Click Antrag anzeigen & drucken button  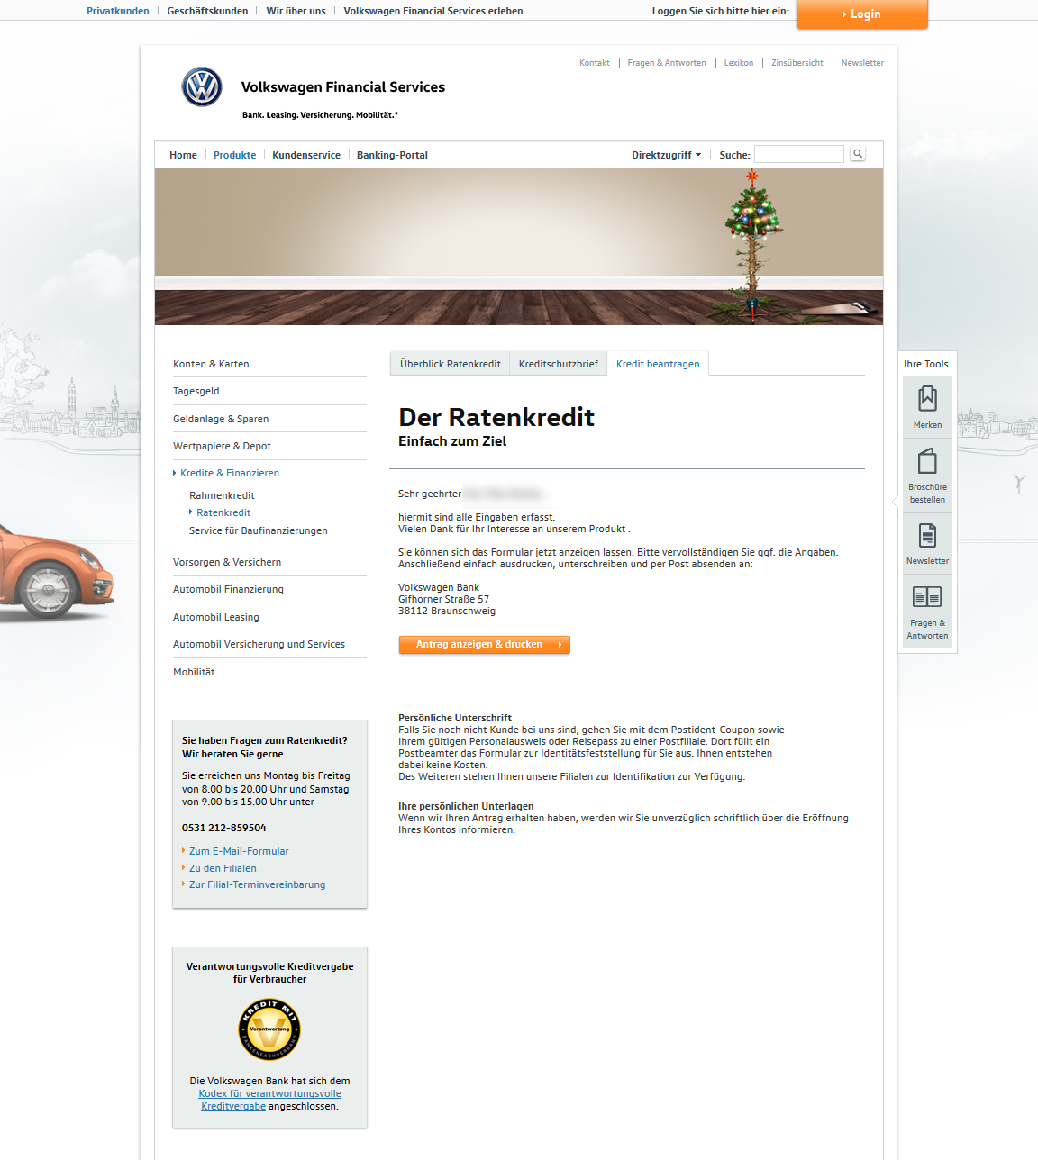click(x=484, y=645)
